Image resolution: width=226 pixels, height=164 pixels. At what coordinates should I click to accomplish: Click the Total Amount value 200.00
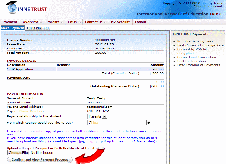pos(101,53)
